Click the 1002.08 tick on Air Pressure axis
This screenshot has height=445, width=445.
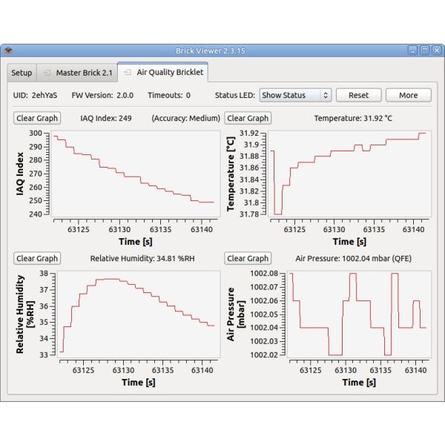[x=264, y=273]
